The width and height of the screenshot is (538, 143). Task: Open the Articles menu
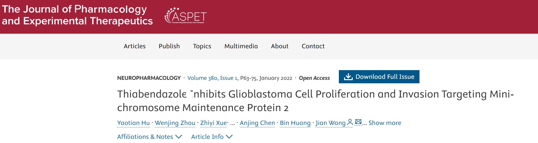click(x=134, y=46)
